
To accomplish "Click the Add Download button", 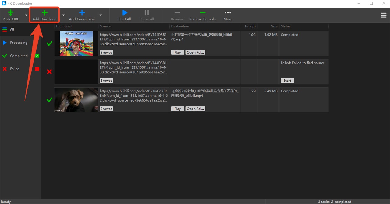I will pos(44,15).
